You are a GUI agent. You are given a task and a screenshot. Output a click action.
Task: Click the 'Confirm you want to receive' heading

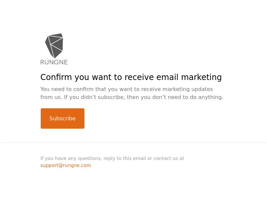(131, 77)
